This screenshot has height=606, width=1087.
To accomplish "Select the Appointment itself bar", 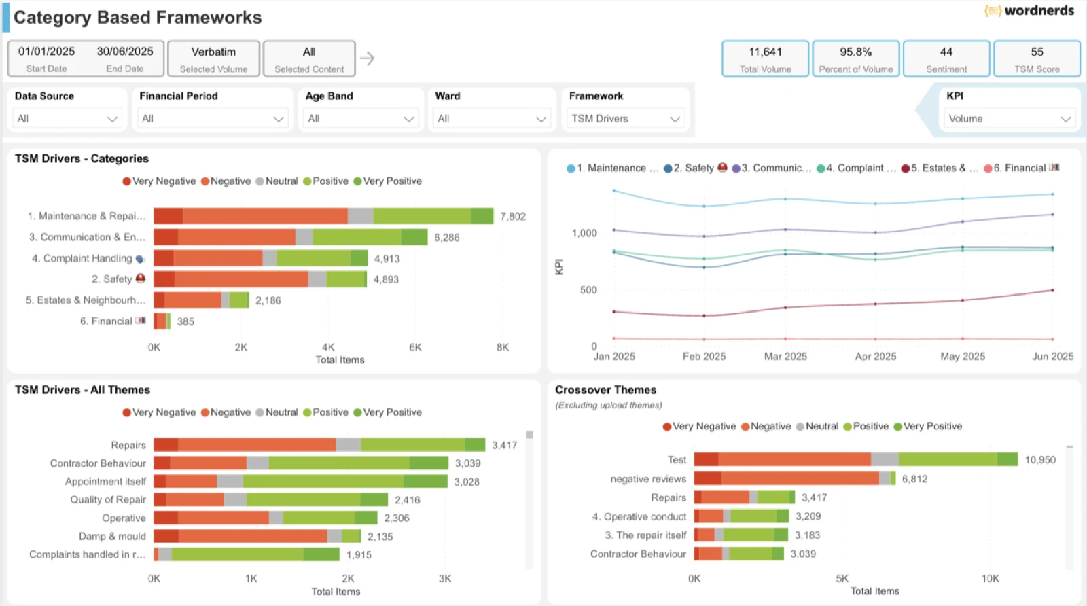I will coord(300,482).
